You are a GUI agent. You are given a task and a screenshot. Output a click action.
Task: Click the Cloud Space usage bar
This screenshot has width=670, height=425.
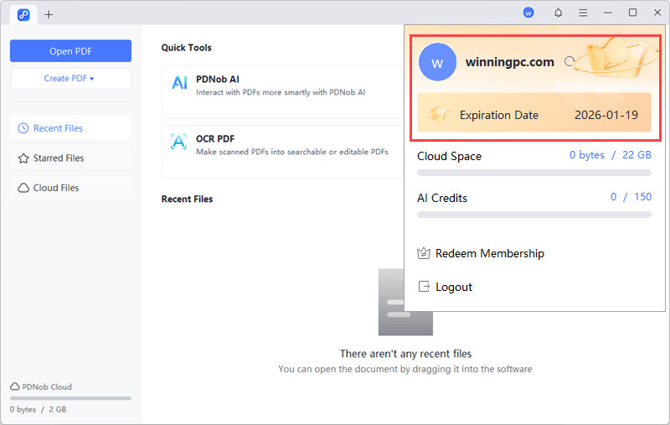click(534, 173)
